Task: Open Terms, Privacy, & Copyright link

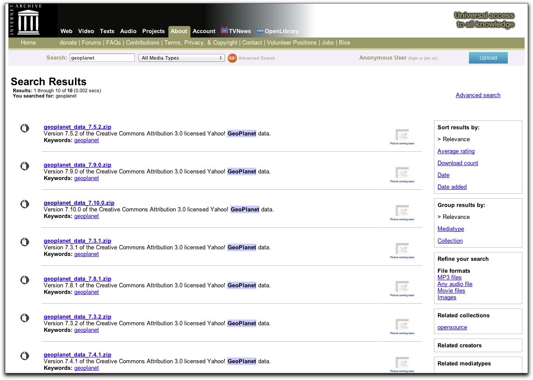Action: (201, 43)
